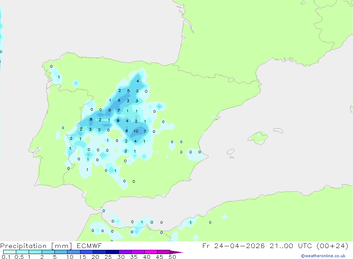Click the legend label "50"
The image size is (353, 259).
(x=172, y=257)
